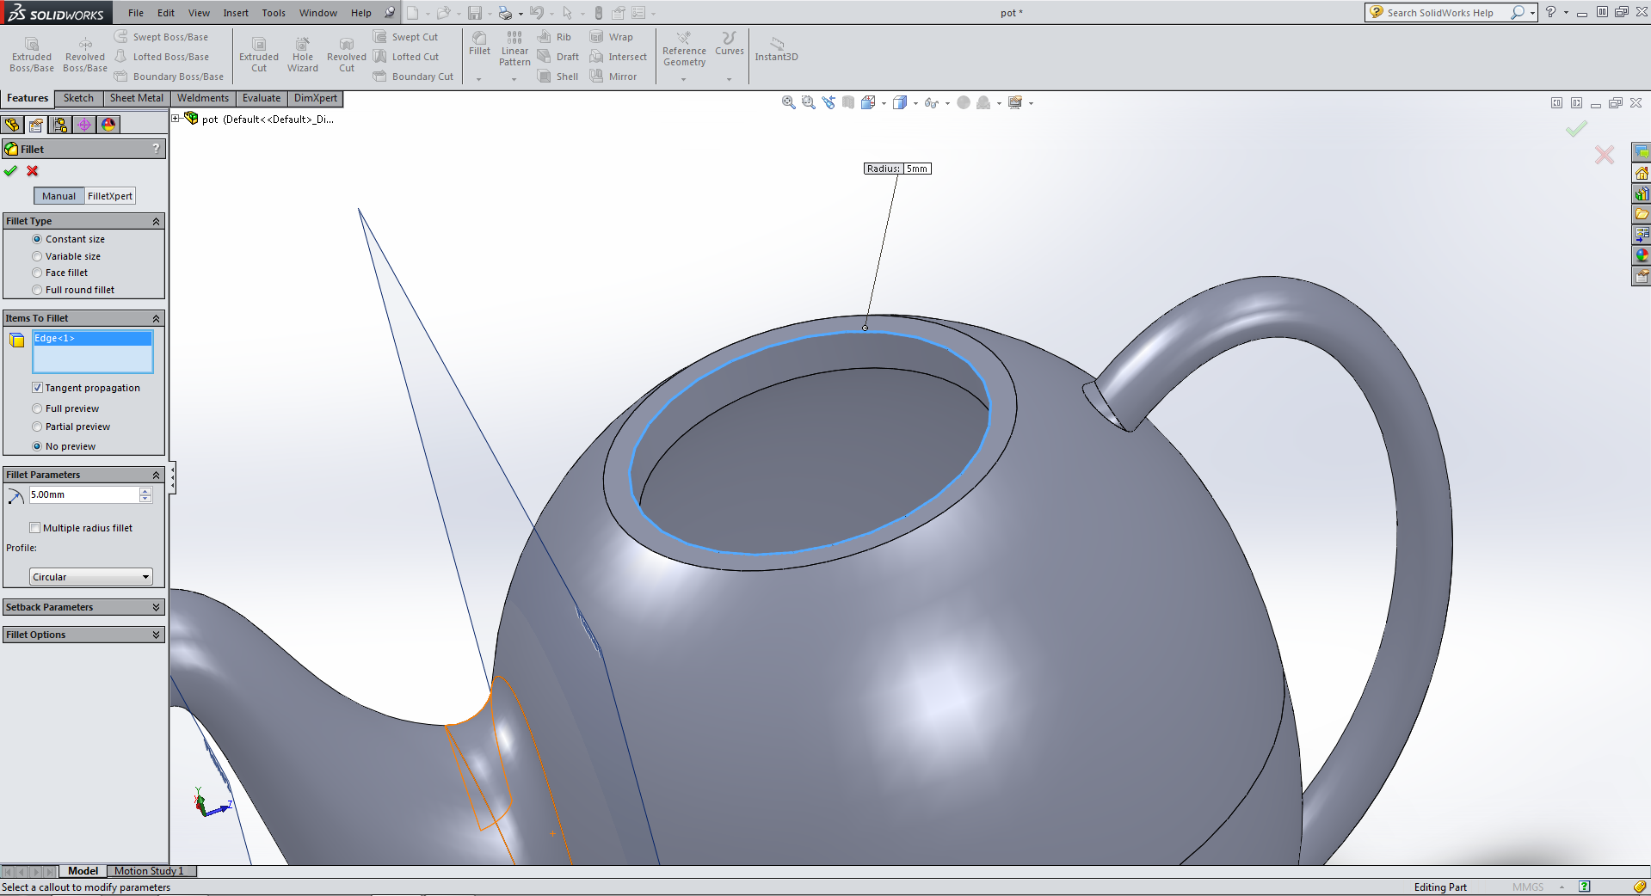Select the Linear Pattern tool
1651x896 pixels.
(x=514, y=48)
